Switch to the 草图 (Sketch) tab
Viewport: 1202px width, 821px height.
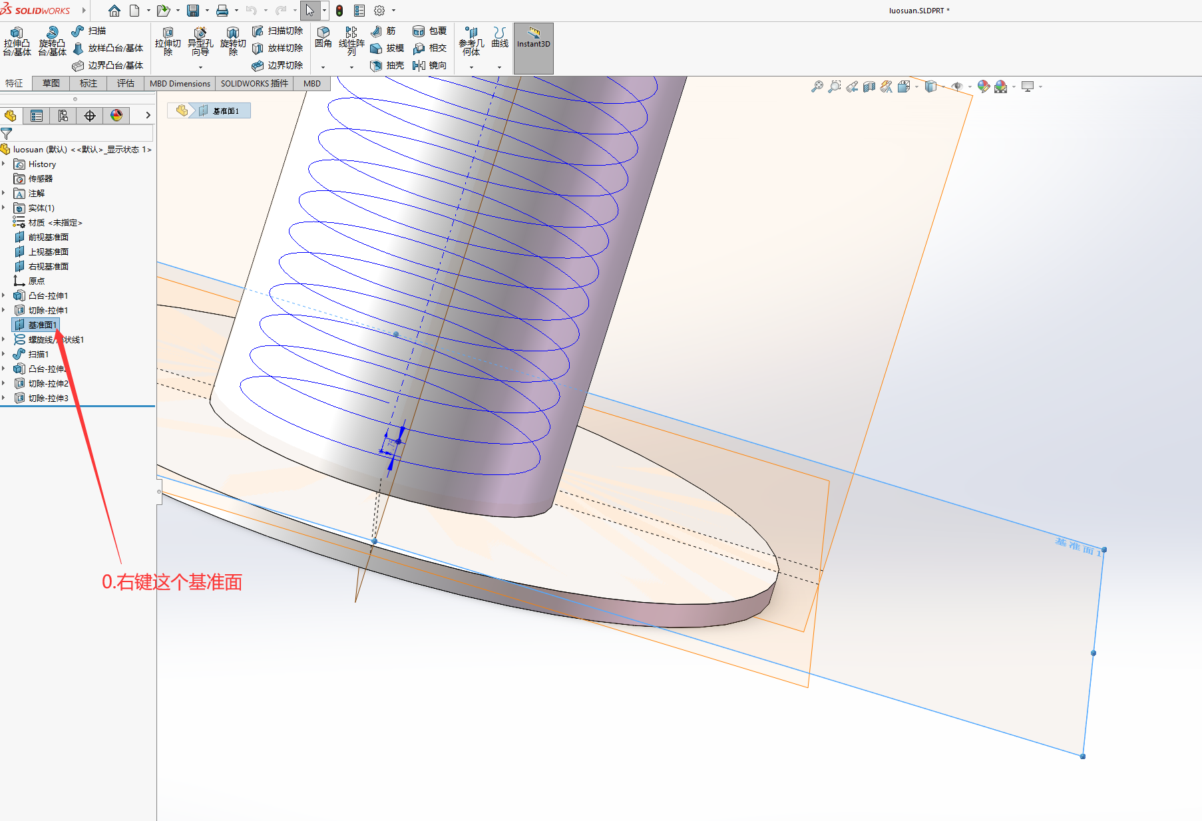(x=51, y=83)
